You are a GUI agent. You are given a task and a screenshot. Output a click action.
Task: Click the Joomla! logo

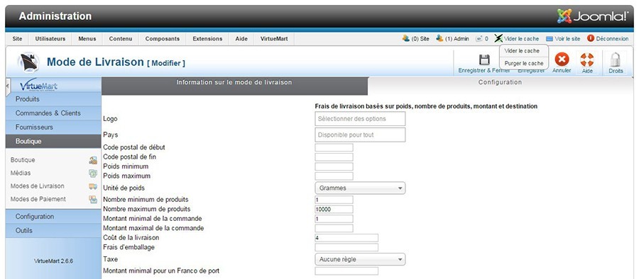593,16
